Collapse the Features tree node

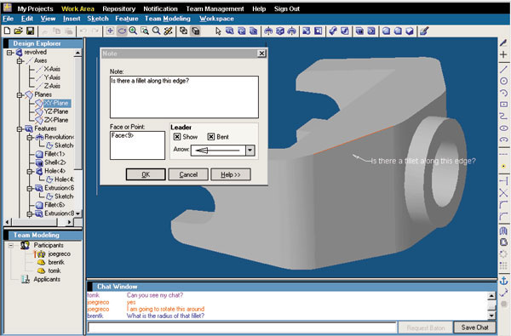pyautogui.click(x=20, y=128)
